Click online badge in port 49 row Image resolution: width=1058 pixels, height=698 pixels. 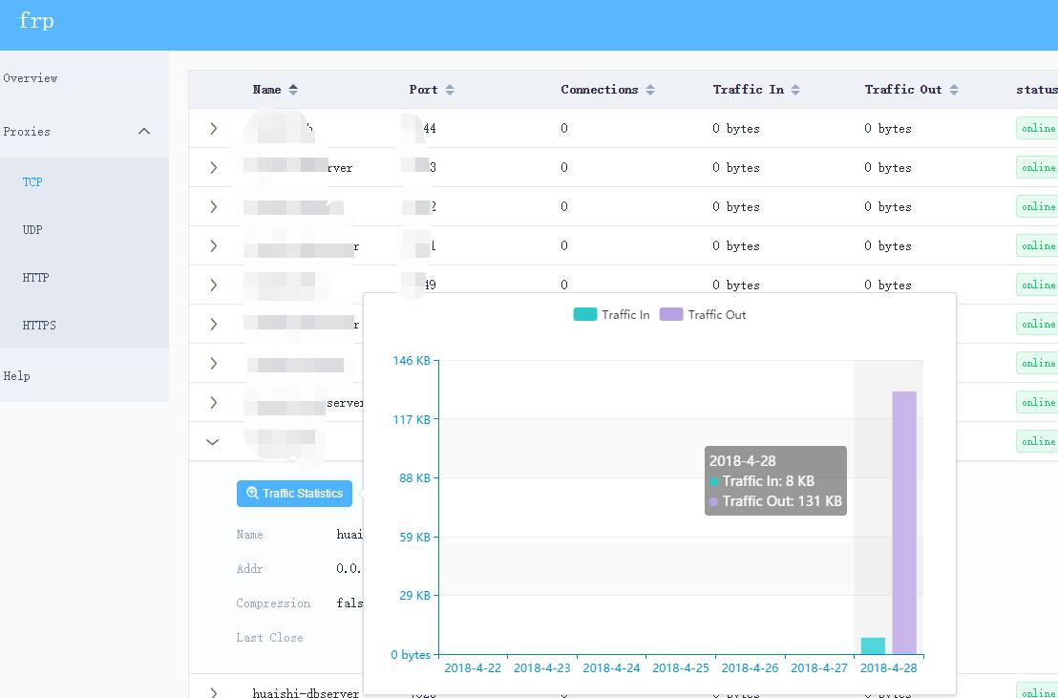[x=1038, y=285]
